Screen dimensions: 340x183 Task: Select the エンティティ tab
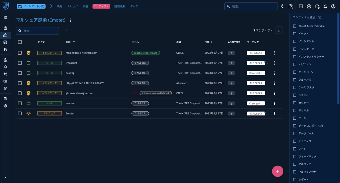tap(101, 6)
